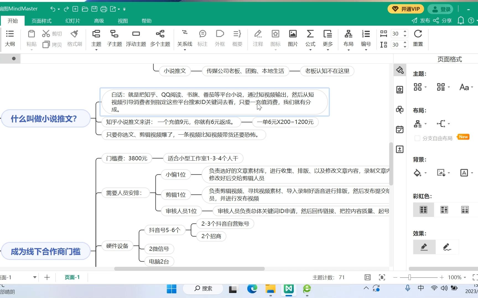This screenshot has width=478, height=298.
Task: Open the Aa theme font dropdown
Action: point(466,87)
